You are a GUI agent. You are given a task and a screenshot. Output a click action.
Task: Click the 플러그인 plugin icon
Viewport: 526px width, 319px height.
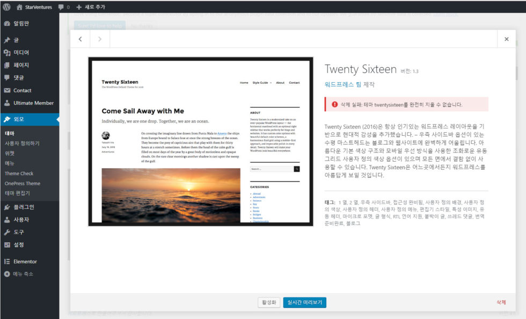point(7,207)
